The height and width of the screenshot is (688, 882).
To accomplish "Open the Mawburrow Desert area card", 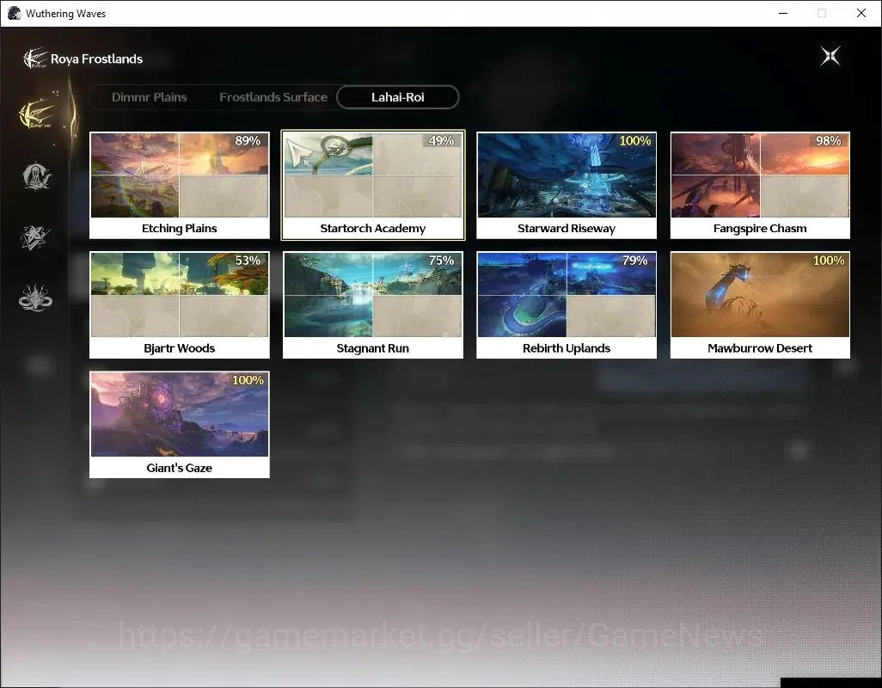I will click(x=760, y=305).
